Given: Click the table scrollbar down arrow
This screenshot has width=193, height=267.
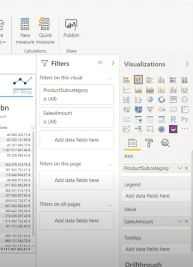Looking at the screenshot, I should pos(33,246).
